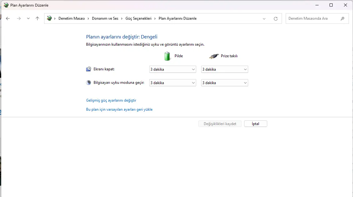Expand the address bar history dropdown
The image size is (353, 197).
[x=264, y=19]
